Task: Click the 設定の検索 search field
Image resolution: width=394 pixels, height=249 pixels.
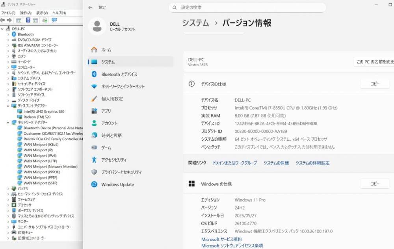Action: (247, 7)
